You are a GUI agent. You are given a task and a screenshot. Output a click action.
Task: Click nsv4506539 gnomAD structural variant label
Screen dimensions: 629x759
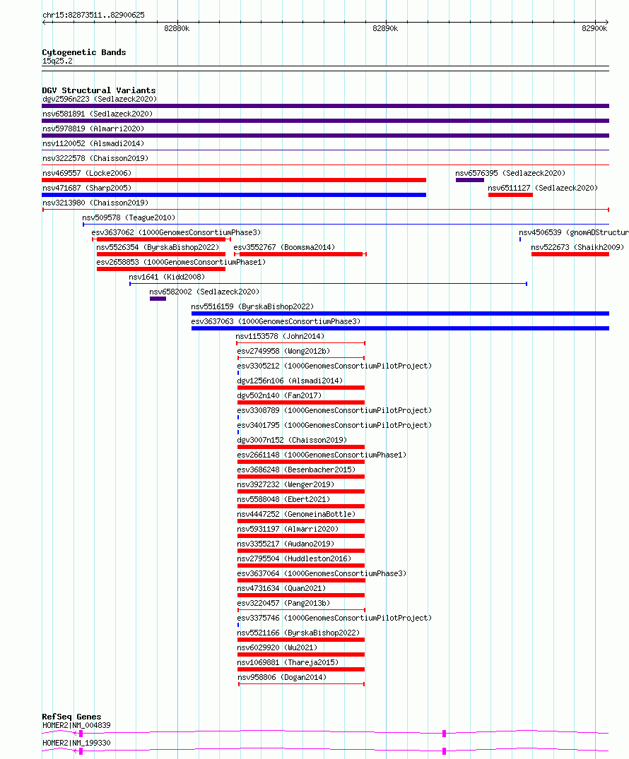coord(574,232)
